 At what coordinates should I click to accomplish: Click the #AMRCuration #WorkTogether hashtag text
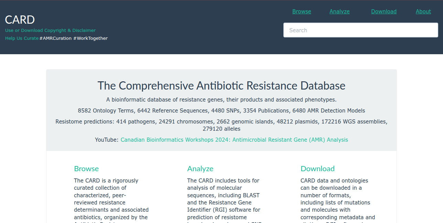click(x=74, y=38)
